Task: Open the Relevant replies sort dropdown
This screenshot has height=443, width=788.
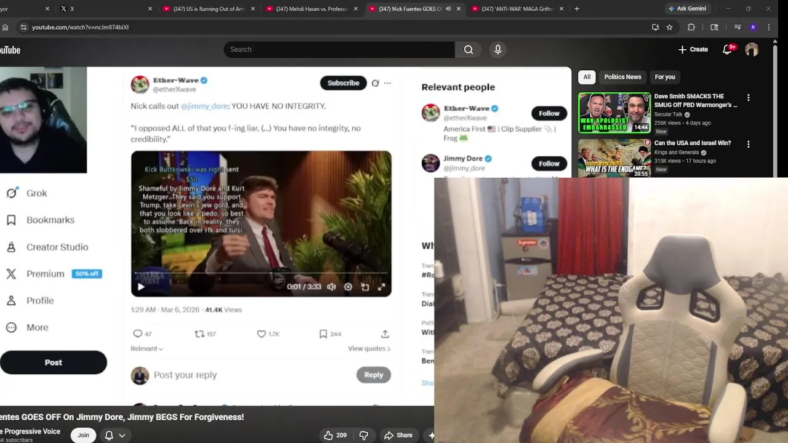Action: (x=147, y=349)
